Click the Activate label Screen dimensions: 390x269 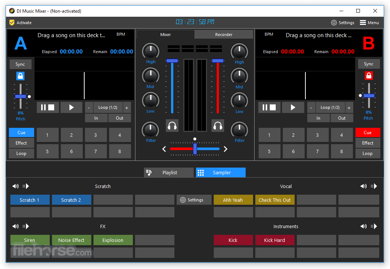[24, 23]
